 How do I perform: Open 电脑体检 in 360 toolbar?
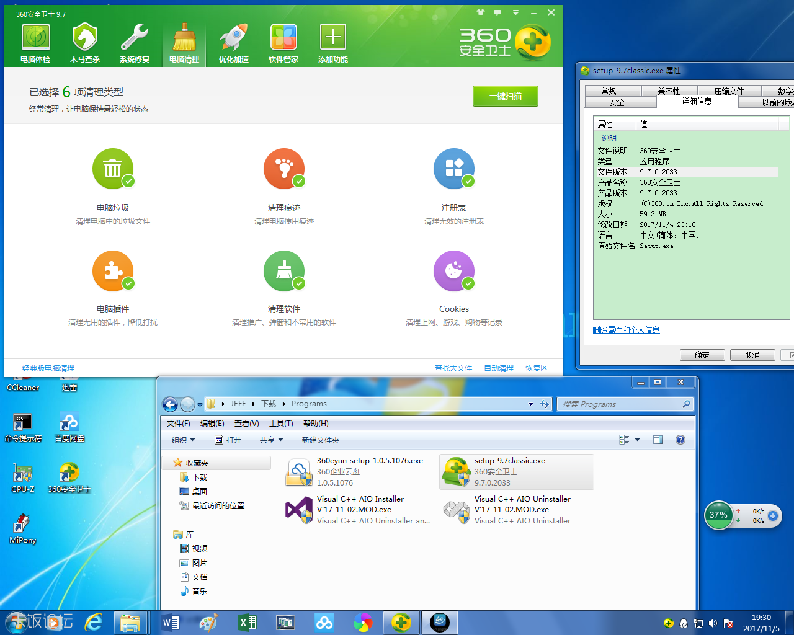coord(35,43)
